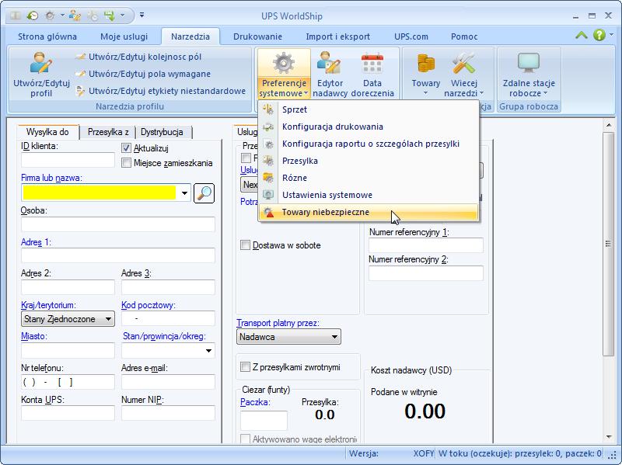Switch to Dystrybucja tab
This screenshot has width=622, height=465.
pyautogui.click(x=162, y=132)
